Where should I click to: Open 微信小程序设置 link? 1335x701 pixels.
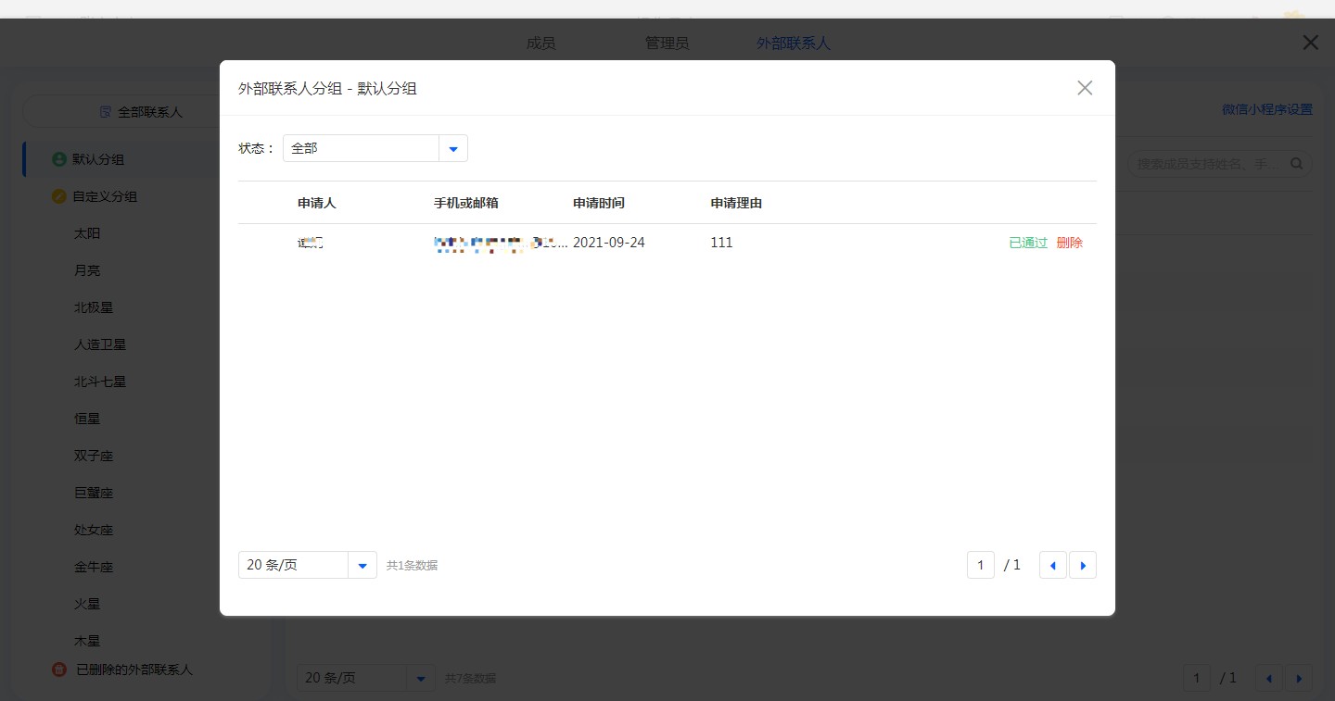click(1266, 109)
